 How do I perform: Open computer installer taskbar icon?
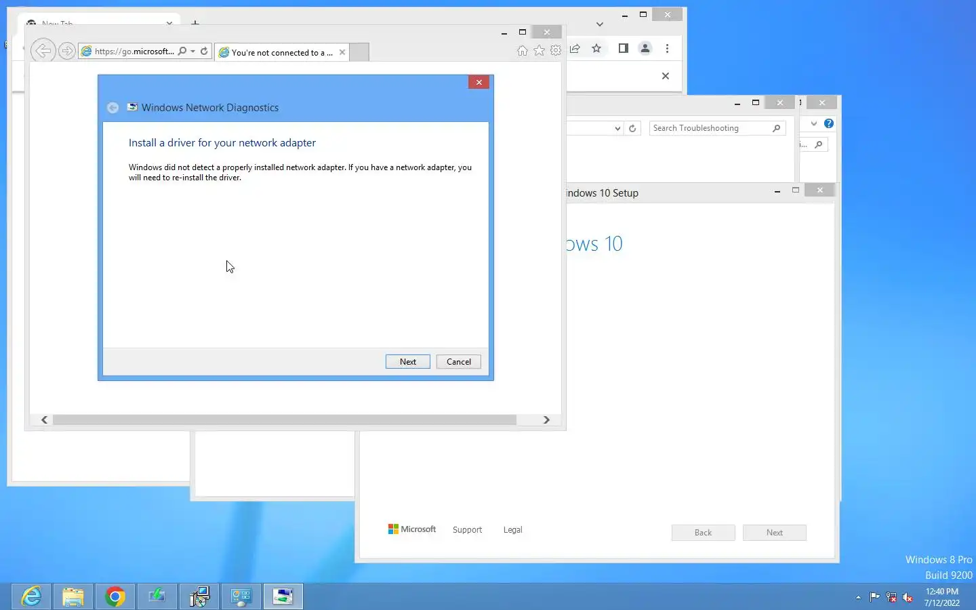[199, 596]
